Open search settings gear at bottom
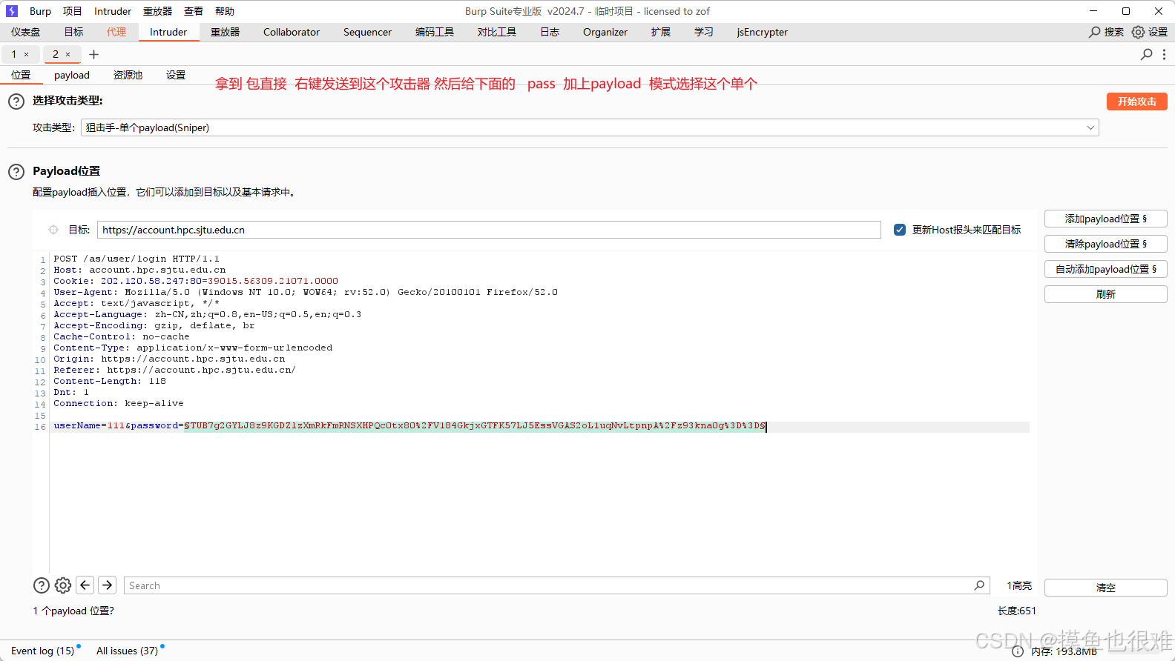1175x661 pixels. [x=63, y=585]
